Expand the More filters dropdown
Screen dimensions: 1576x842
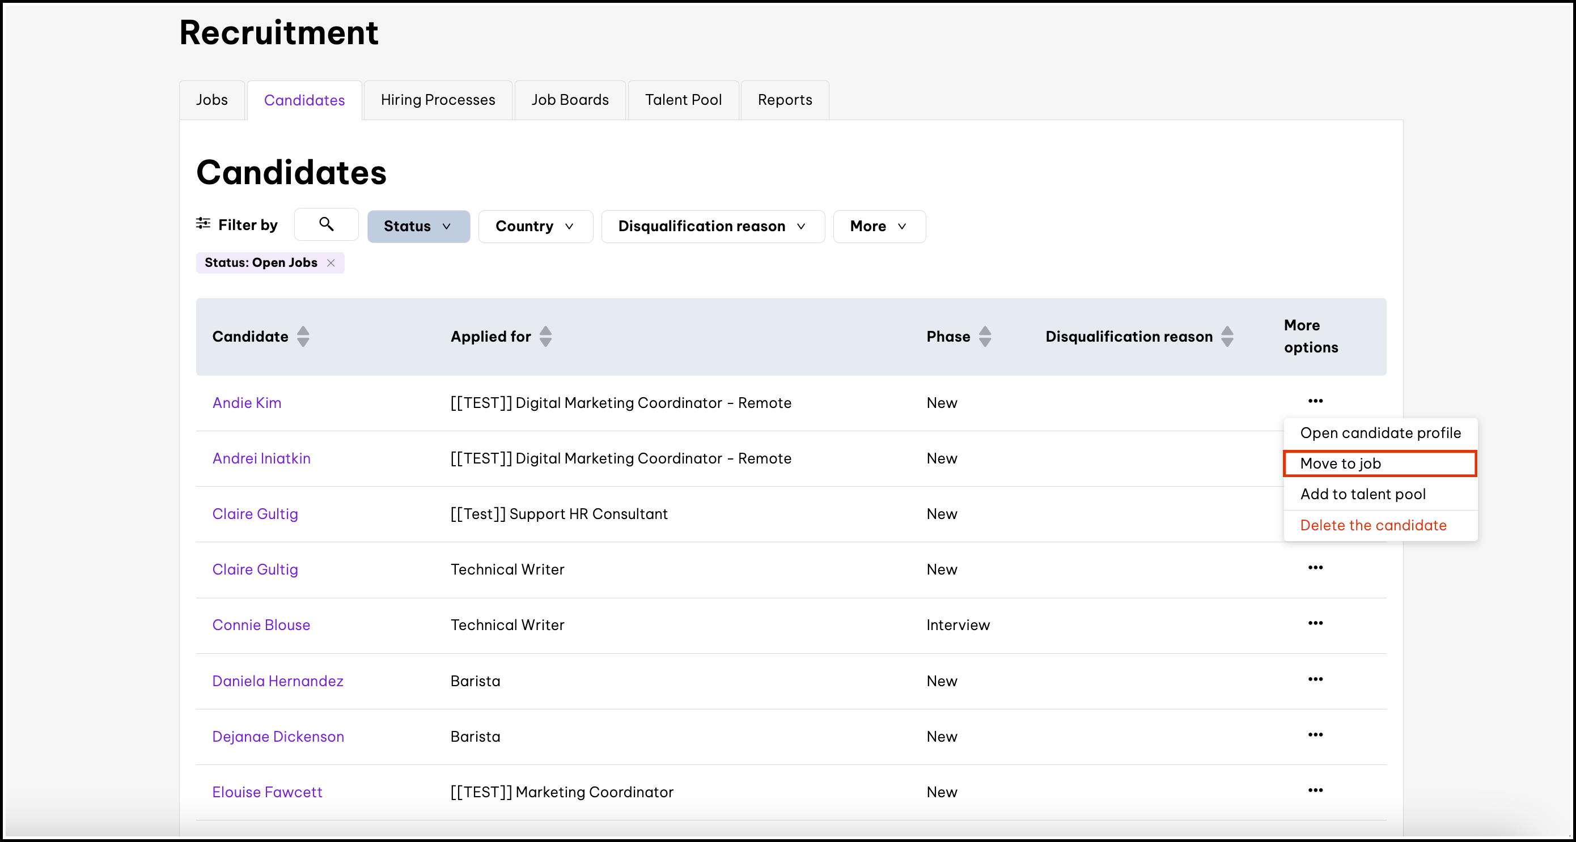point(879,226)
